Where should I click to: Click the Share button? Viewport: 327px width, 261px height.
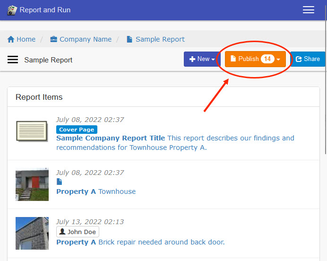308,59
